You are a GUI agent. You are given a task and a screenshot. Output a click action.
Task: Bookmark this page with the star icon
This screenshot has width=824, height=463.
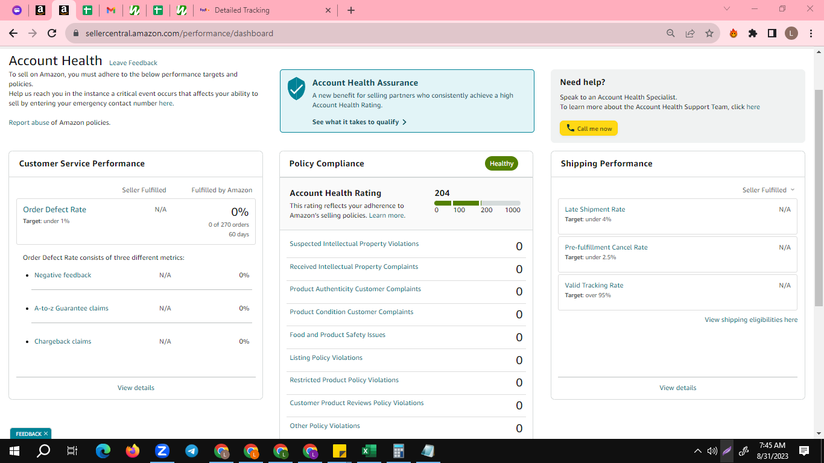709,34
